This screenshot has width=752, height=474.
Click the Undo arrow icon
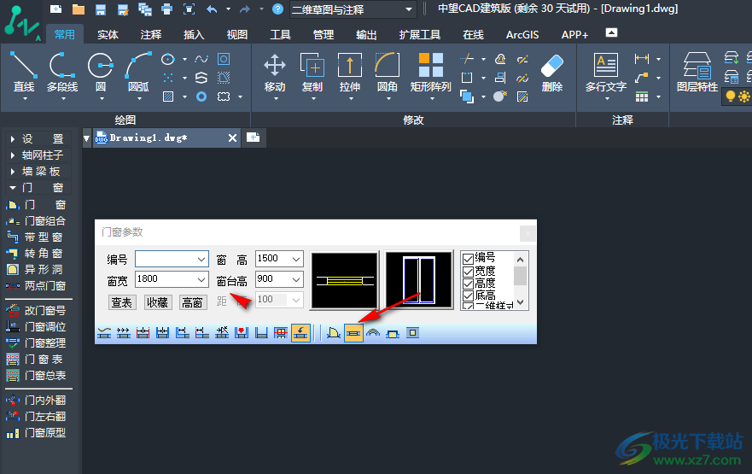212,9
